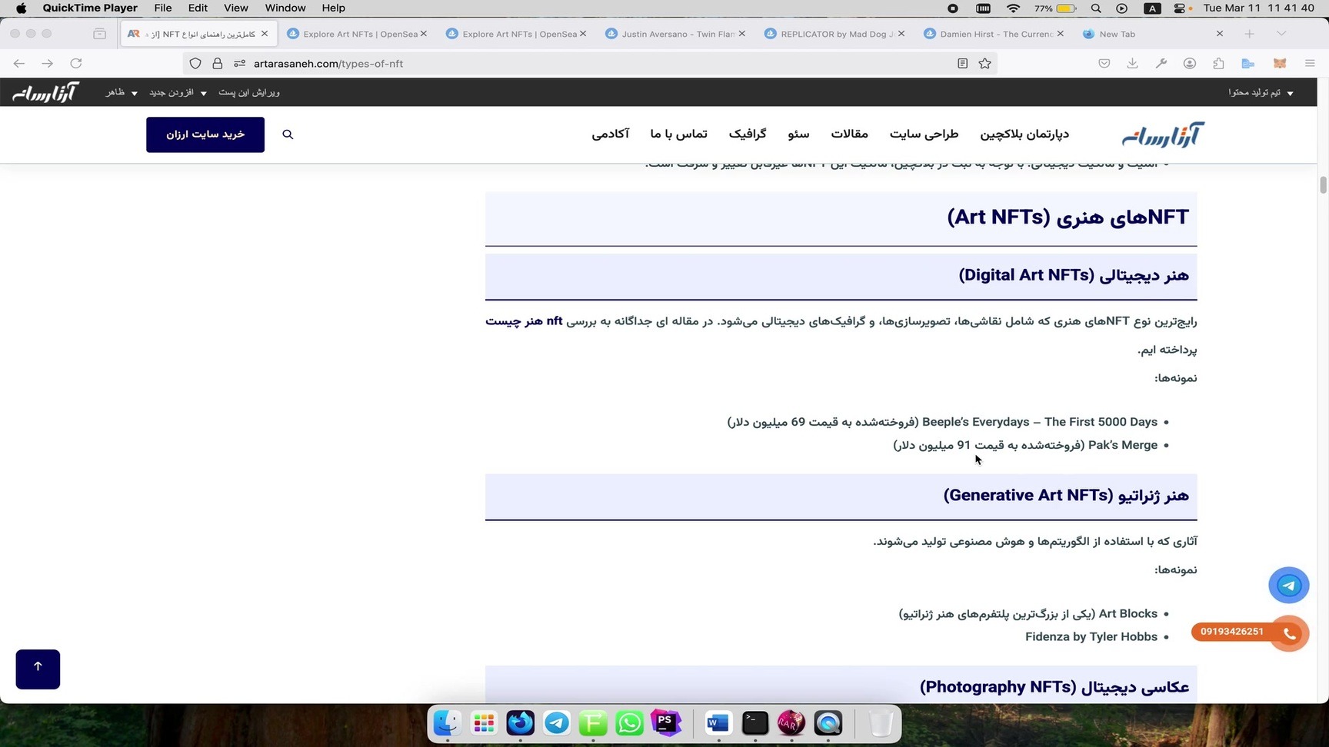Bookmark this page with the star
Image resolution: width=1329 pixels, height=747 pixels.
985,64
